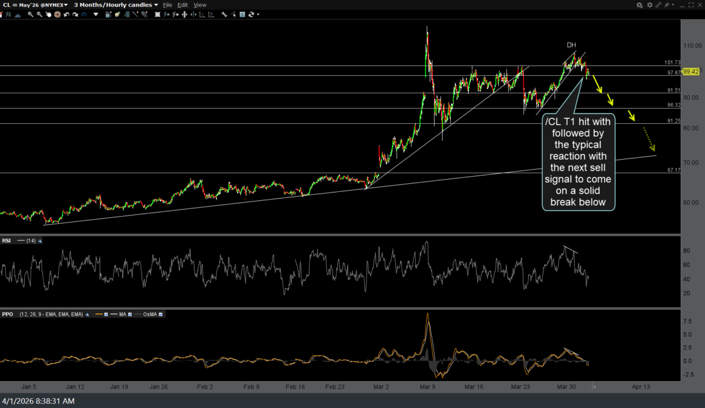This screenshot has height=408, width=705.
Task: Open the View menu
Action: pyautogui.click(x=200, y=5)
